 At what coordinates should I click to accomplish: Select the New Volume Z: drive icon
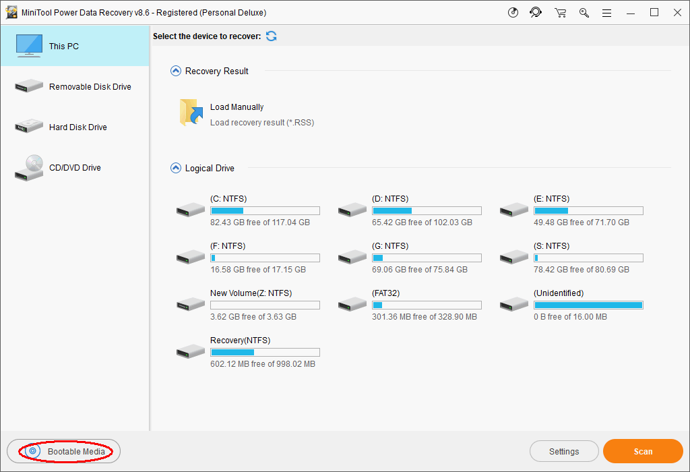tap(191, 304)
